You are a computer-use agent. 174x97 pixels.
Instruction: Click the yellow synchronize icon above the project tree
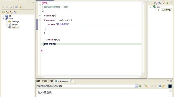click(3, 12)
